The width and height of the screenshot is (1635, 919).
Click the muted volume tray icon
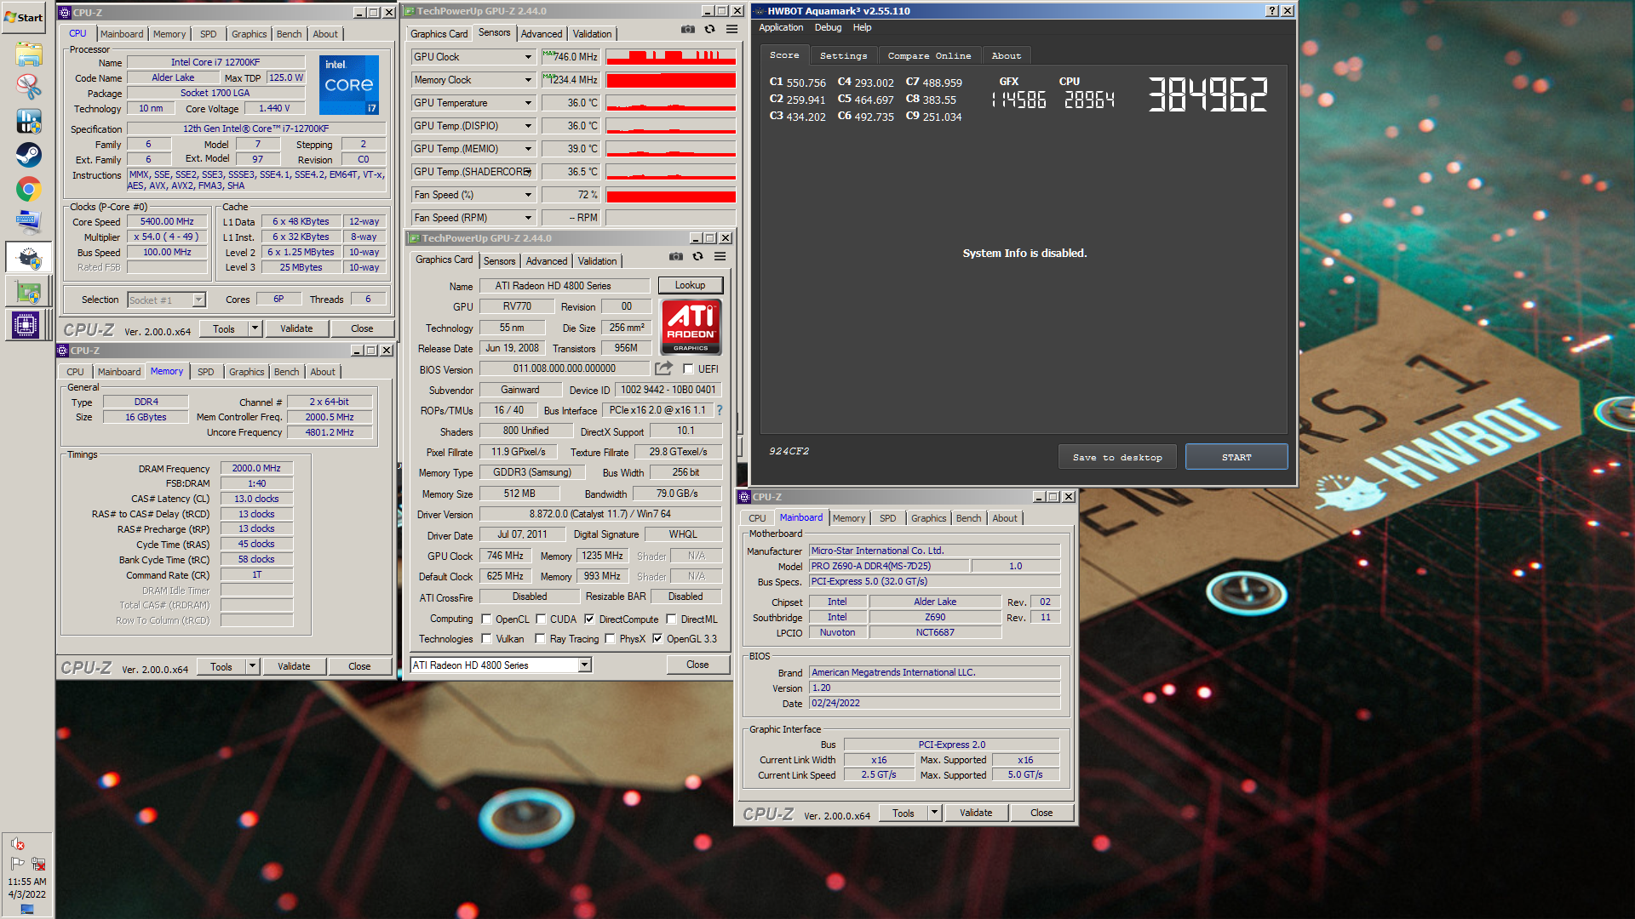click(x=17, y=844)
